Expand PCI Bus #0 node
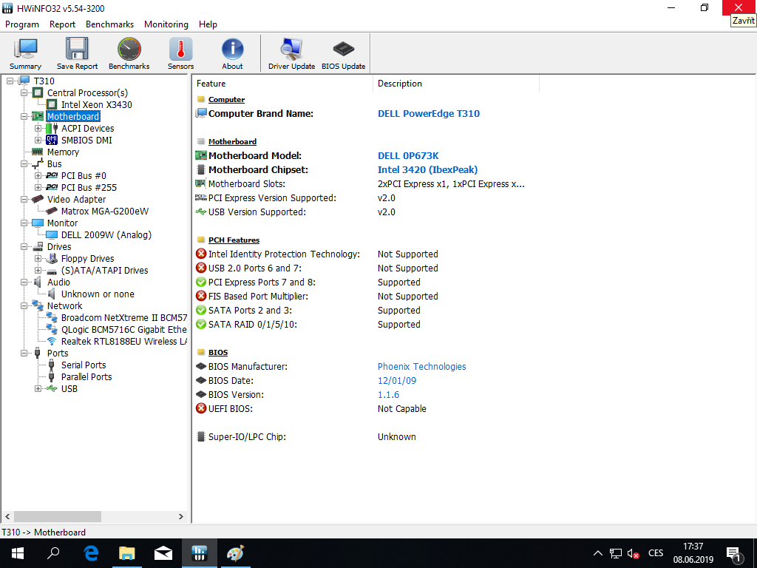This screenshot has width=757, height=568. (38, 176)
